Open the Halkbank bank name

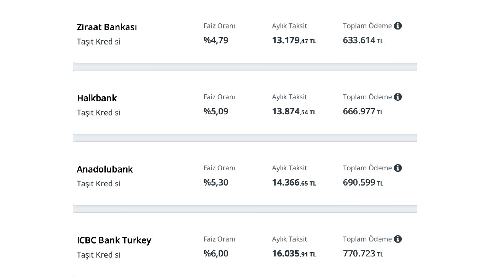pyautogui.click(x=97, y=98)
